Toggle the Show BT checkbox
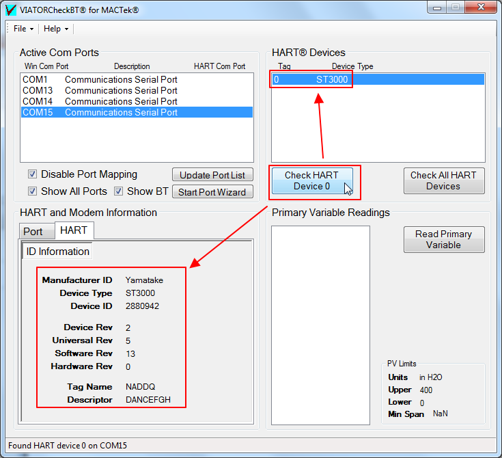 [118, 191]
